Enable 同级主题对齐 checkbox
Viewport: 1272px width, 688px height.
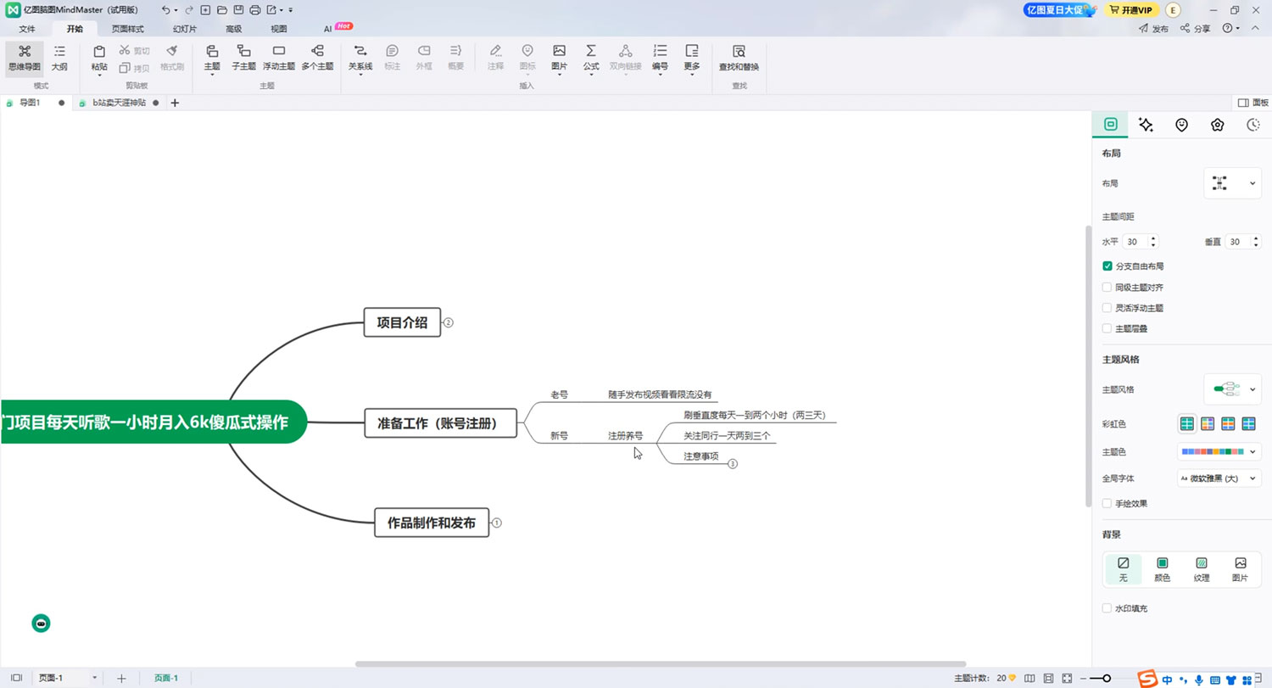click(1107, 288)
